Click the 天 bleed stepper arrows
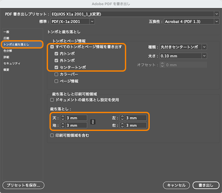Screen dimensions: 222x193 click(63, 118)
